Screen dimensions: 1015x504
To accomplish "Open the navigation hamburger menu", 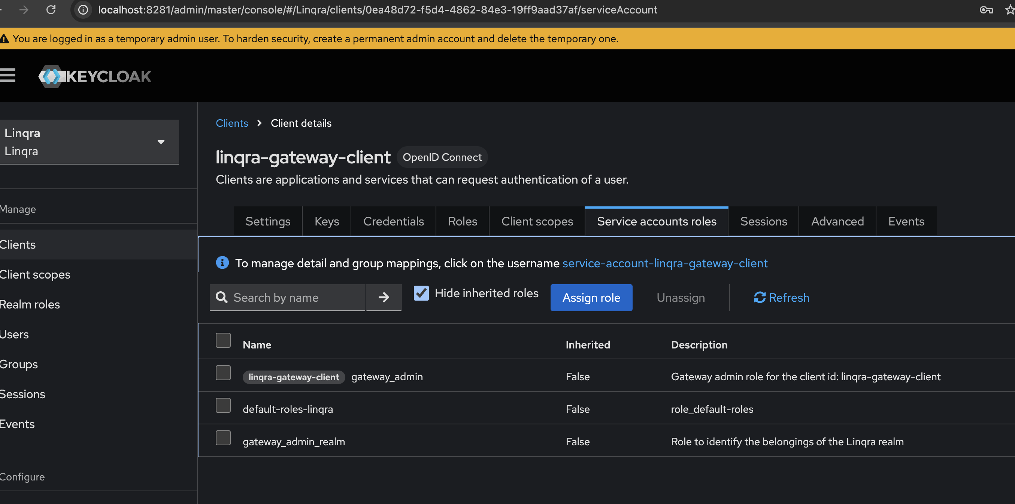I will click(8, 76).
